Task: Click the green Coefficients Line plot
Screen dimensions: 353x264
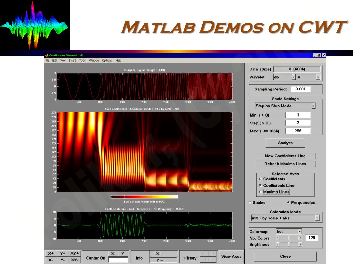Action: click(x=145, y=225)
